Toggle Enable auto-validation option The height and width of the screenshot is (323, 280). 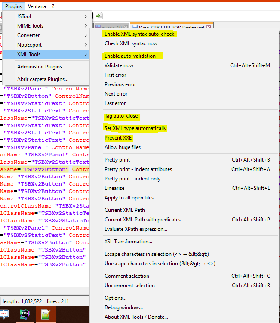point(130,56)
